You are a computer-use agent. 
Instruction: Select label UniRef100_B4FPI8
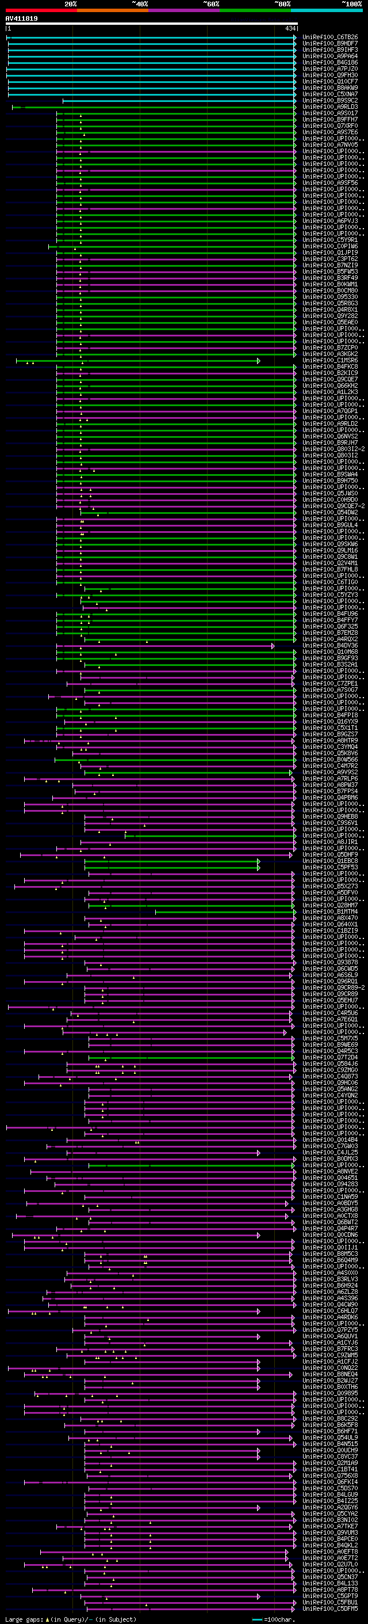click(330, 716)
